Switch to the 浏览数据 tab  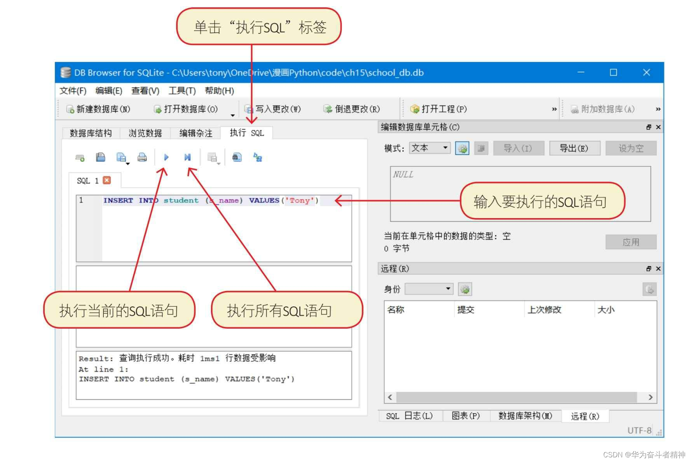click(145, 133)
